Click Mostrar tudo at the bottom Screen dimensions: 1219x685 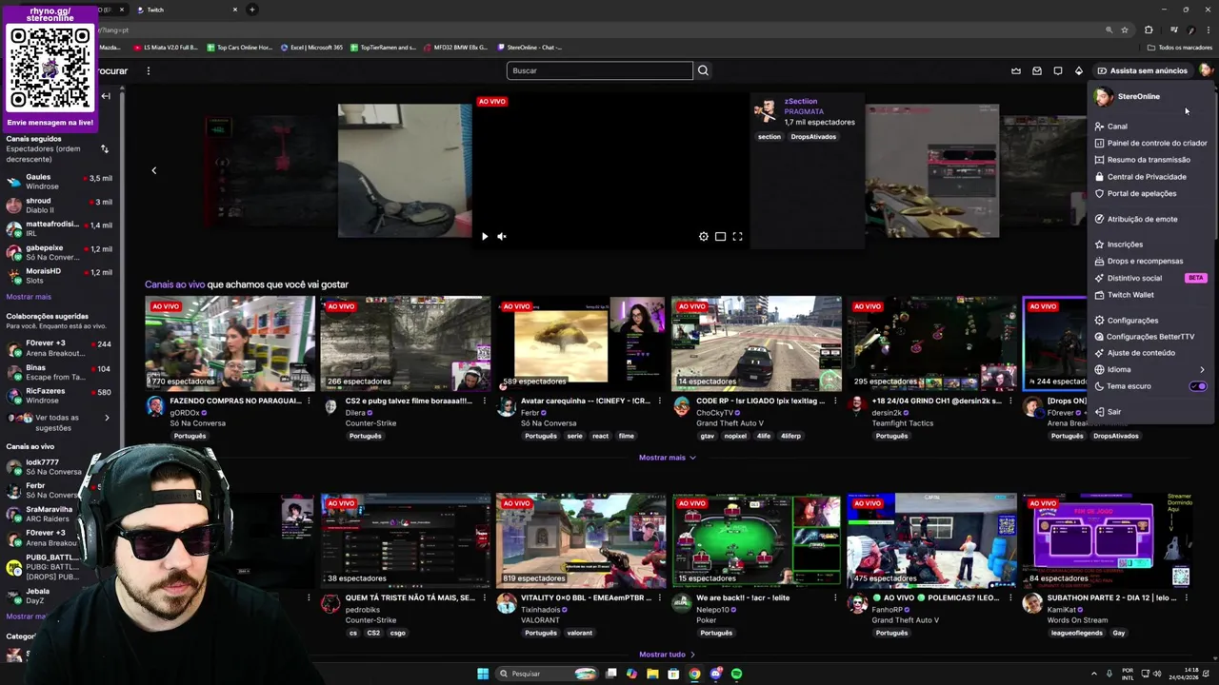667,655
